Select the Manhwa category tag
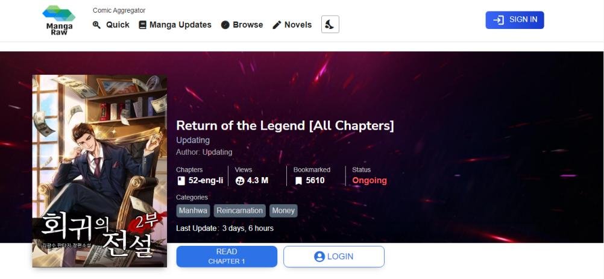The height and width of the screenshot is (279, 604). click(193, 211)
